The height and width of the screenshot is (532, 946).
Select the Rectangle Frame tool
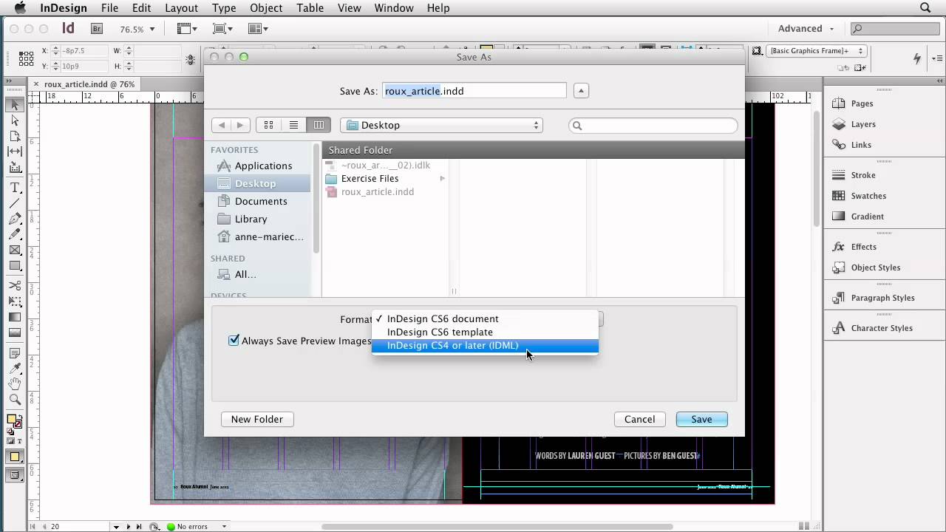click(x=15, y=250)
